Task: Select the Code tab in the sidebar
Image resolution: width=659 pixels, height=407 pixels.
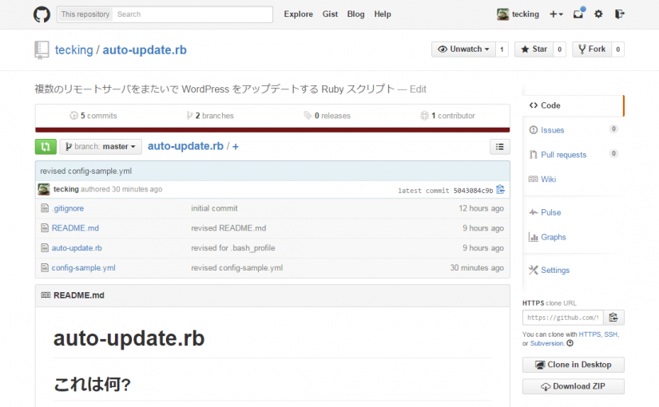Action: (x=574, y=105)
